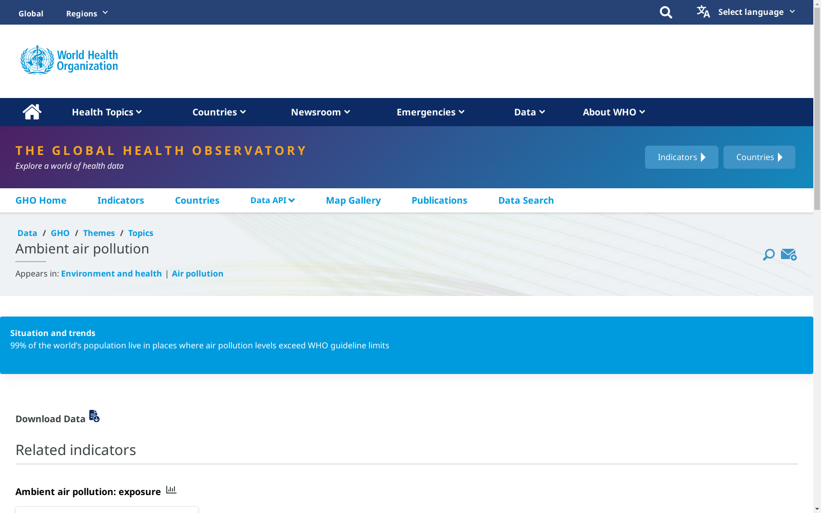Open the Indicators tab in GHO navigation

pos(121,200)
